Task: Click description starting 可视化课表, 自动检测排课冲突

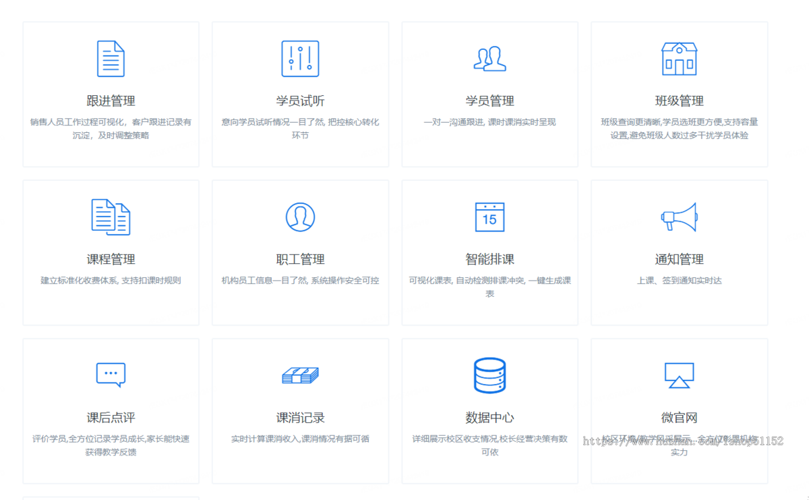Action: point(490,287)
